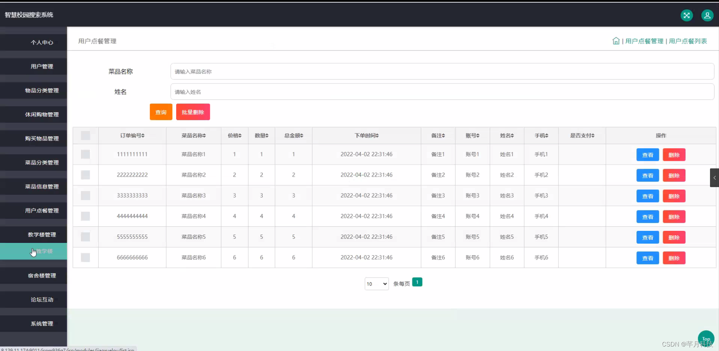
Task: Check the row checkbox for order 1111111111
Action: 85,154
